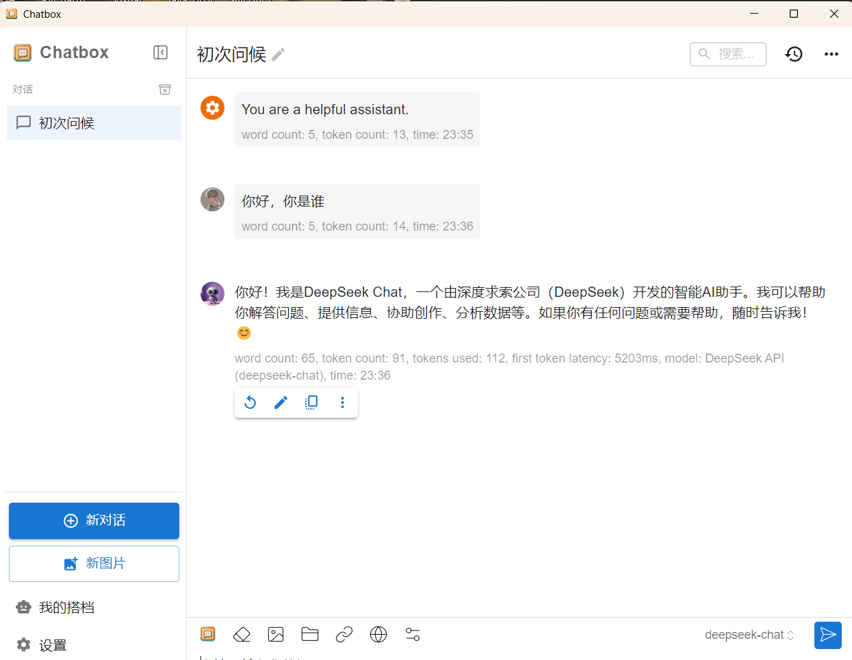Image resolution: width=852 pixels, height=660 pixels.
Task: Attach a link using chain icon
Action: (x=344, y=635)
